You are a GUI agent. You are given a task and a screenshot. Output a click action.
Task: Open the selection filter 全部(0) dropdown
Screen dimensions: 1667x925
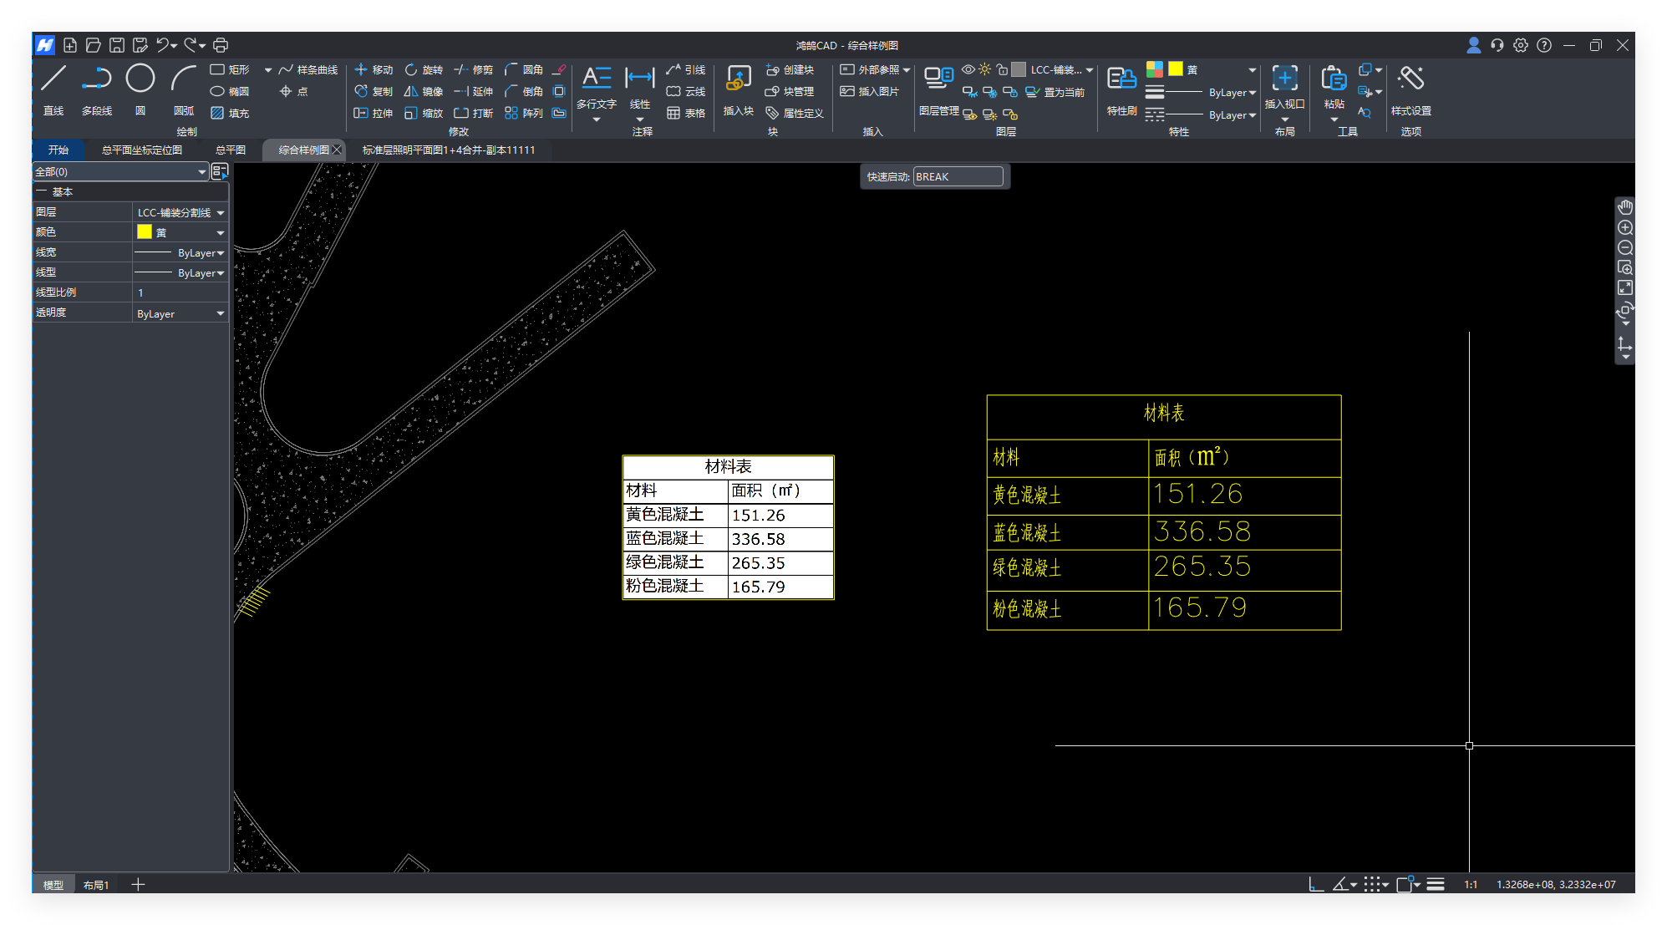pos(201,171)
